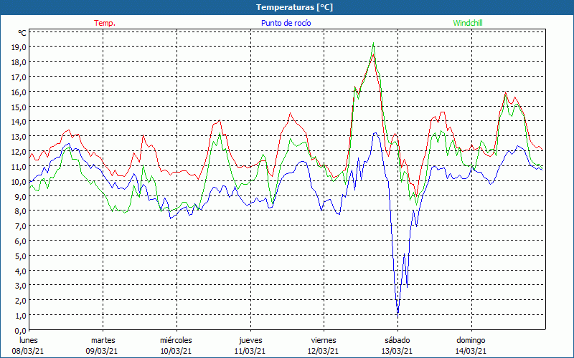Click the '8,0' y-axis value
Image resolution: width=574 pixels, height=358 pixels.
[x=21, y=211]
